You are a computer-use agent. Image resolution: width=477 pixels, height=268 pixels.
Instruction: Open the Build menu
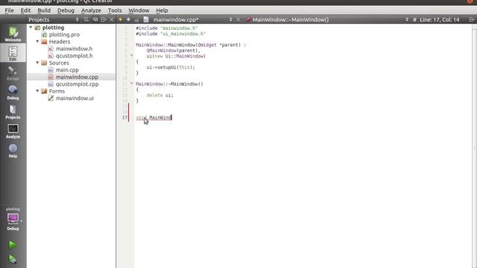44,10
